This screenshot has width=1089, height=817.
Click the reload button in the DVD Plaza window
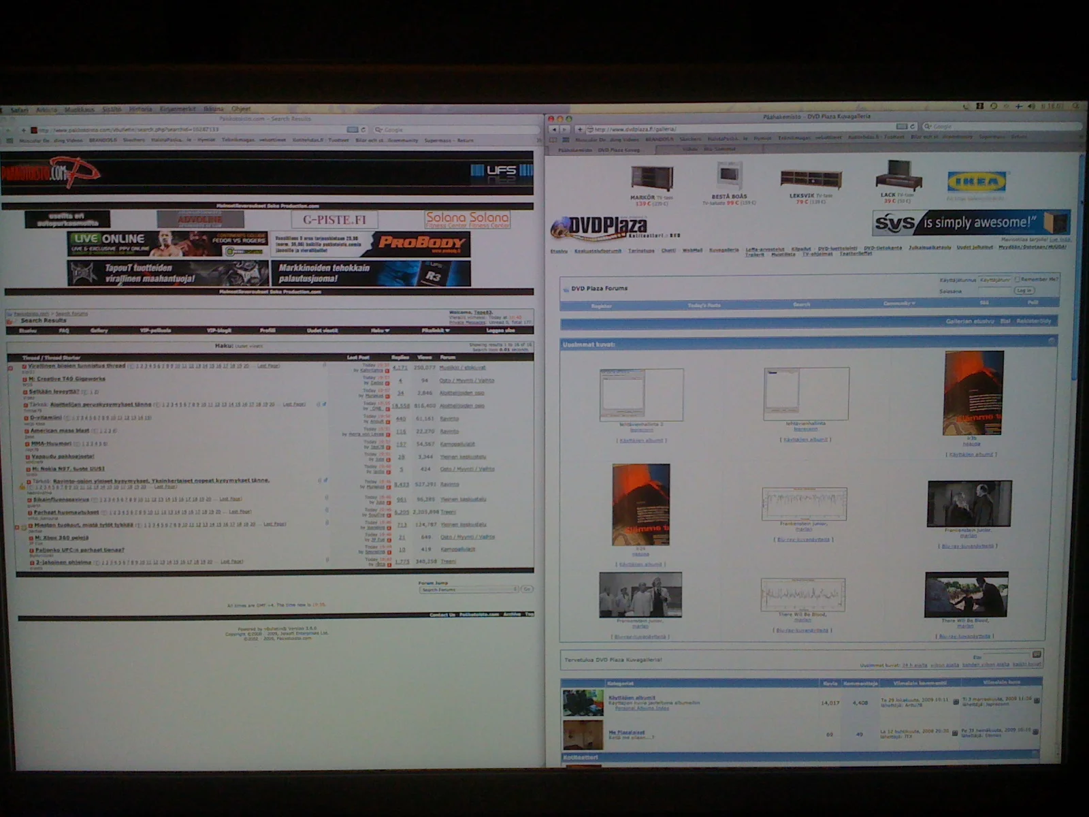913,127
